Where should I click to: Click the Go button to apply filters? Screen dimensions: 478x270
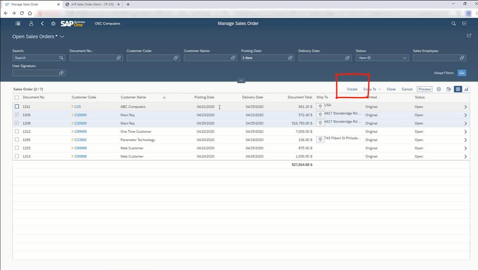462,73
